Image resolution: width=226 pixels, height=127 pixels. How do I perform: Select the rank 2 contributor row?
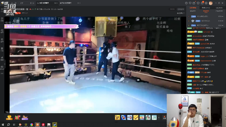(206, 21)
